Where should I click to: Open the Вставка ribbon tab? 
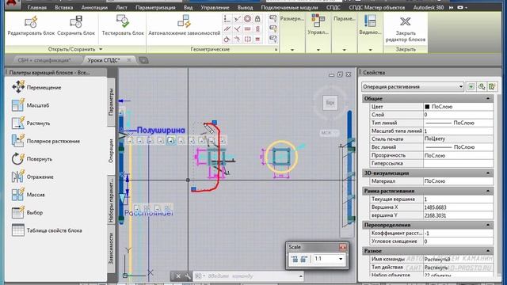tap(63, 7)
